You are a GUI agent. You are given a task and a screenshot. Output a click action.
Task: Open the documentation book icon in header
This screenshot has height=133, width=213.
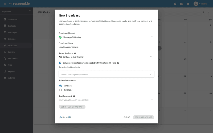(182, 4)
